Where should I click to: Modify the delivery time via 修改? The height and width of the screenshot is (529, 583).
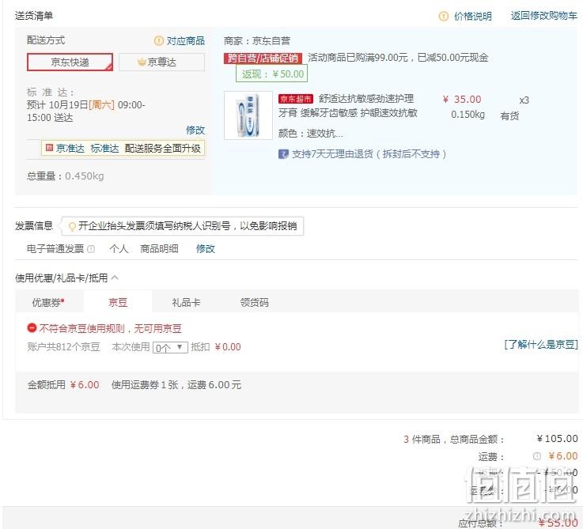click(195, 130)
